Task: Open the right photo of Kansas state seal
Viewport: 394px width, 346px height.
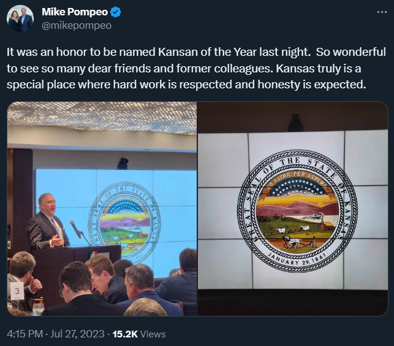Action: point(293,209)
